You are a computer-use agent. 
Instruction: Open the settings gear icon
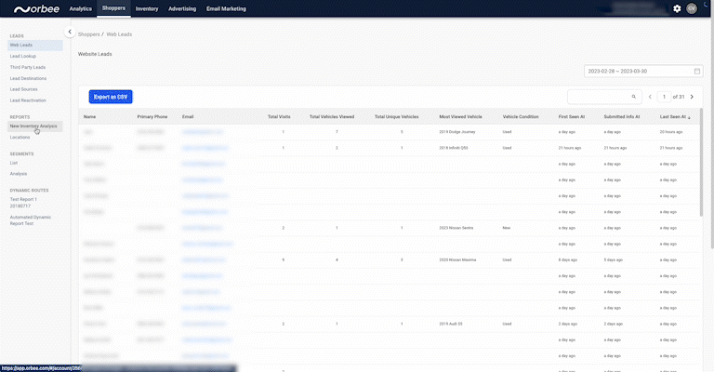point(677,8)
